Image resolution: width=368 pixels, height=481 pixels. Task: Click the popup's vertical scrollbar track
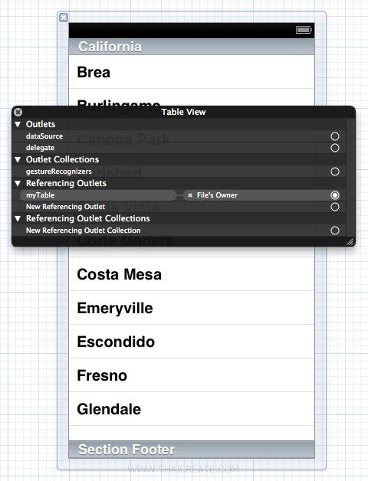[350, 178]
